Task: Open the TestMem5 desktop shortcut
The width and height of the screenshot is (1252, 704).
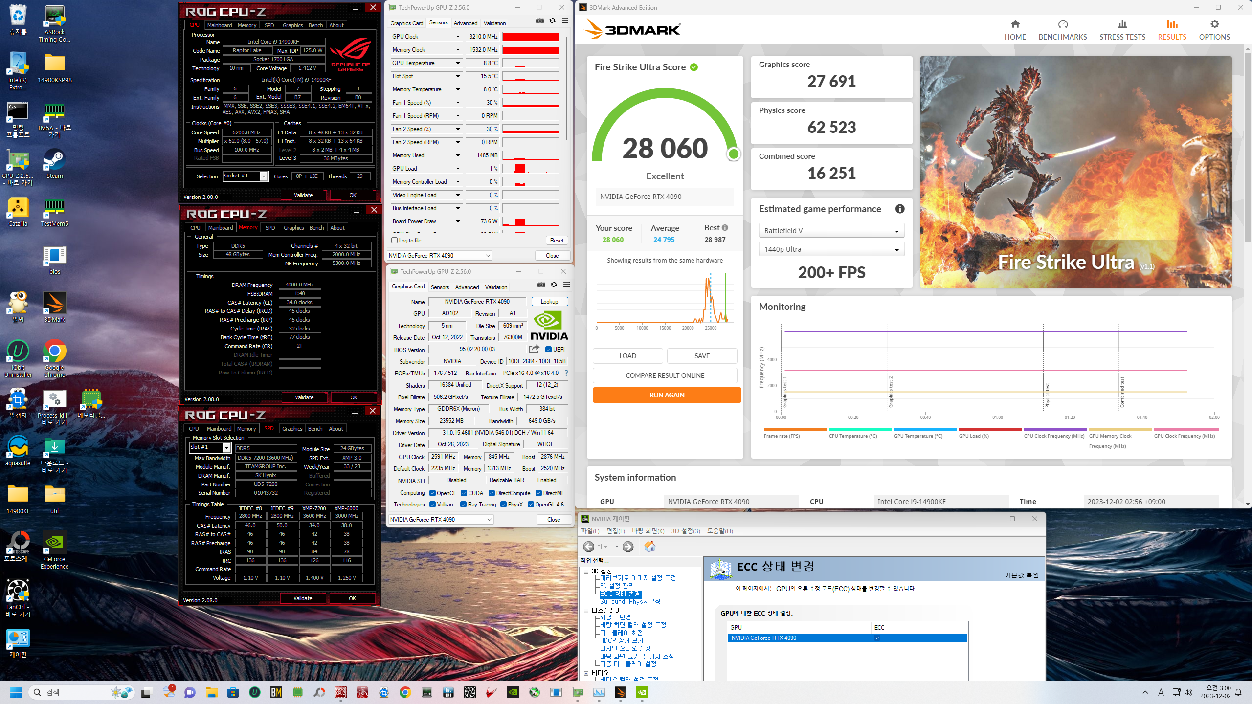Action: click(54, 212)
